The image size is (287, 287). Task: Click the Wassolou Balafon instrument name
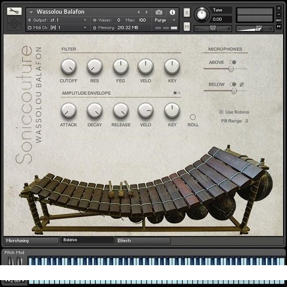coord(60,12)
